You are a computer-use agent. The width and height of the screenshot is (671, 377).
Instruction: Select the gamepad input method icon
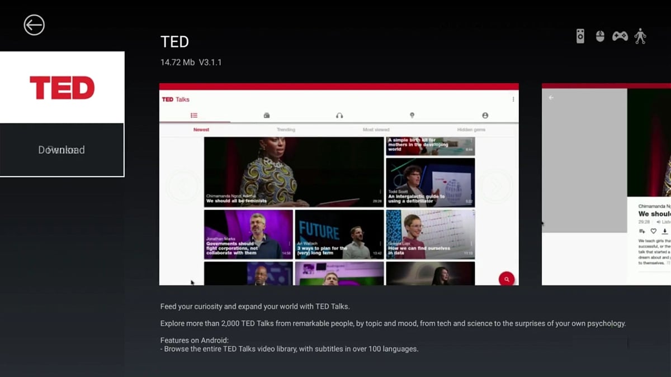pos(620,36)
